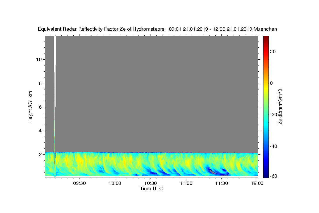Screen dimensions: 319x213
Task: Click the '-20' value on the colorbar scale
Action: click(x=273, y=115)
